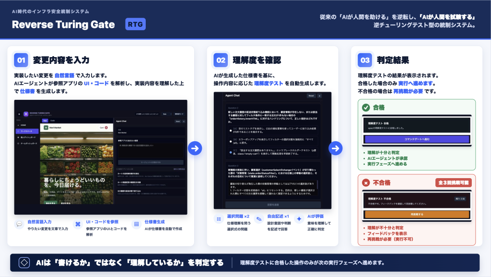Click the purple Reverse Turing Gate app logo
The image size is (491, 277).
26,114
